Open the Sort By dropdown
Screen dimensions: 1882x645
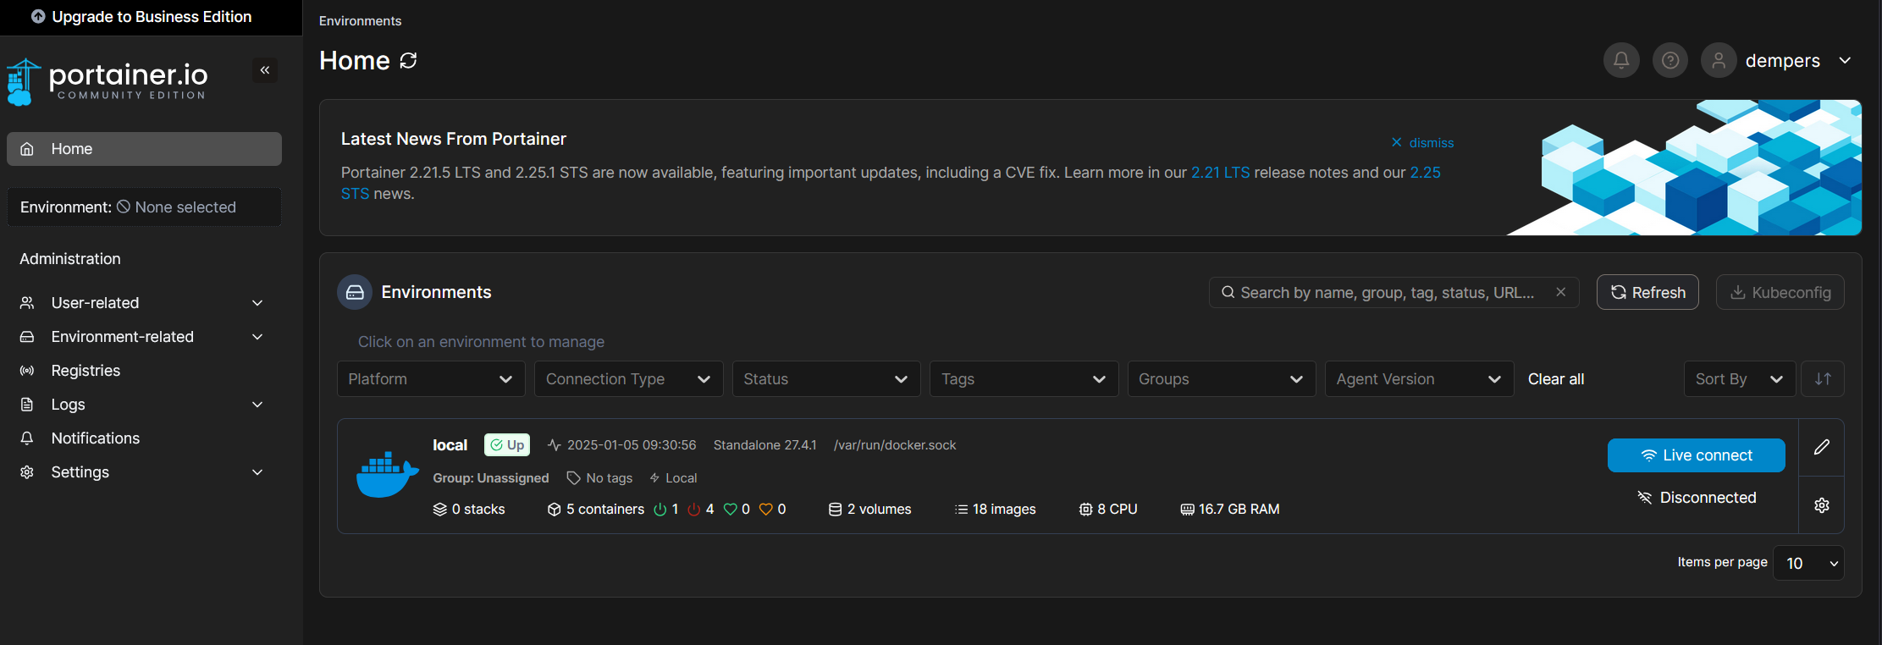(x=1740, y=379)
